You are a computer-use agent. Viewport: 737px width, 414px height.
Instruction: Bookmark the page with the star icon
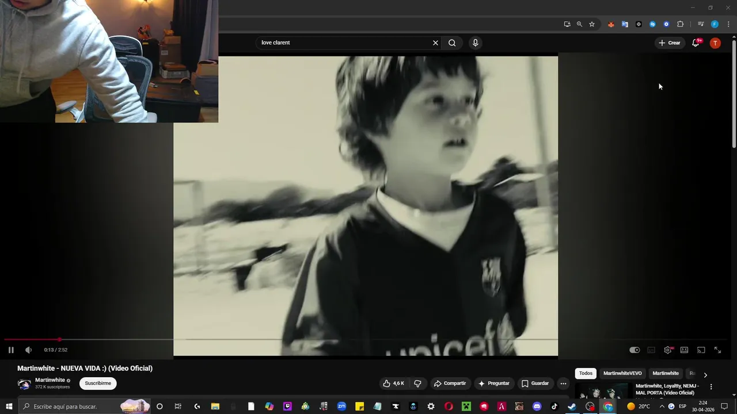(x=592, y=24)
